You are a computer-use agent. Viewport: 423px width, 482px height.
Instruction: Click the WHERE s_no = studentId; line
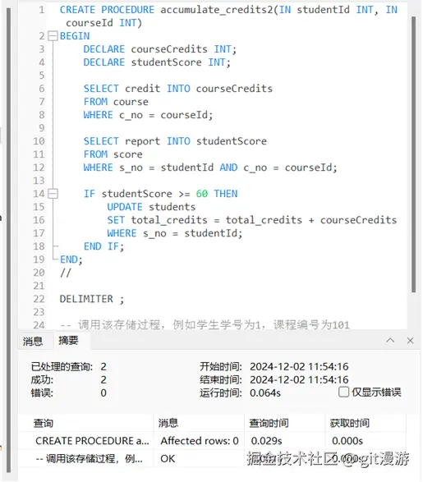[x=175, y=233]
